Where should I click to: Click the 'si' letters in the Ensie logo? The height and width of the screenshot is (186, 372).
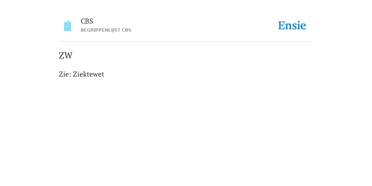[296, 26]
